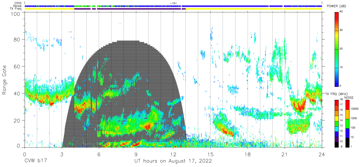The image size is (362, 167).
Task: Click the CPID row label
Action: click(x=18, y=3)
